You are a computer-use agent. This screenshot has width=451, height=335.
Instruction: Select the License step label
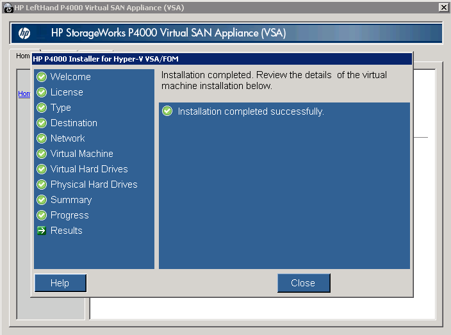67,92
